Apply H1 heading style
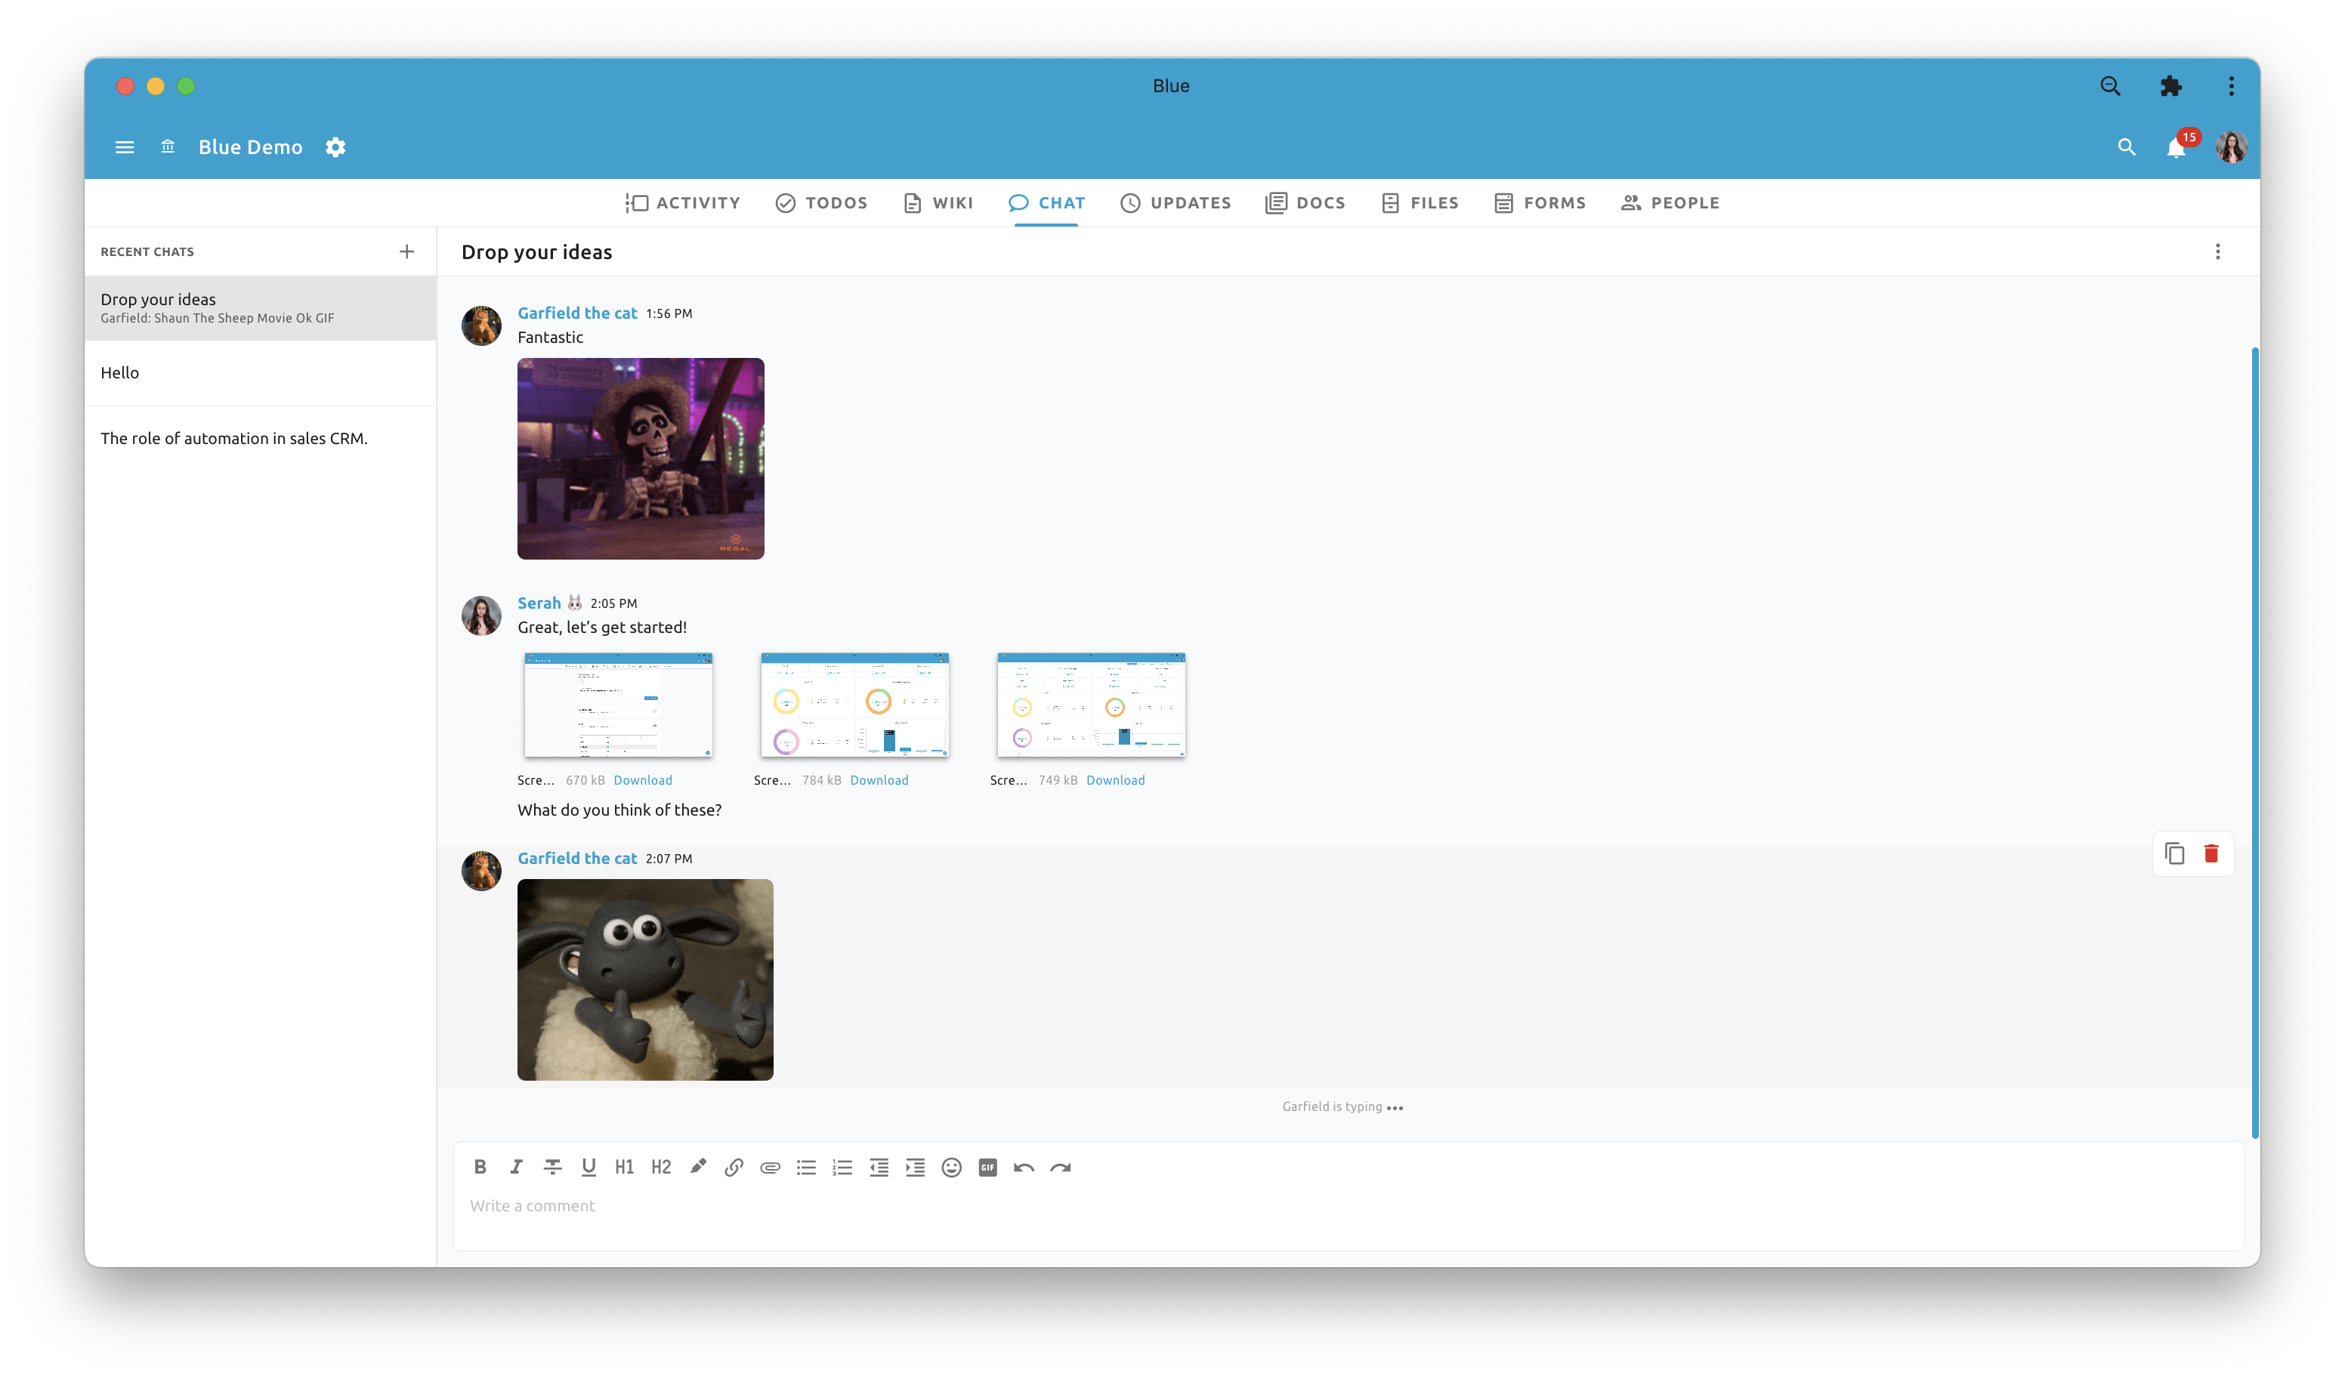2345x1379 pixels. pyautogui.click(x=625, y=1167)
